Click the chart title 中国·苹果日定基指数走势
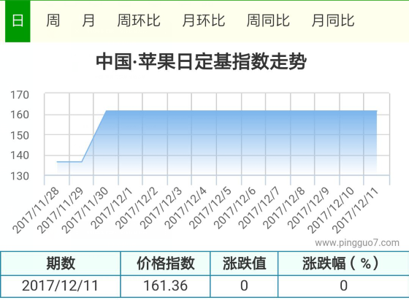 tap(201, 62)
